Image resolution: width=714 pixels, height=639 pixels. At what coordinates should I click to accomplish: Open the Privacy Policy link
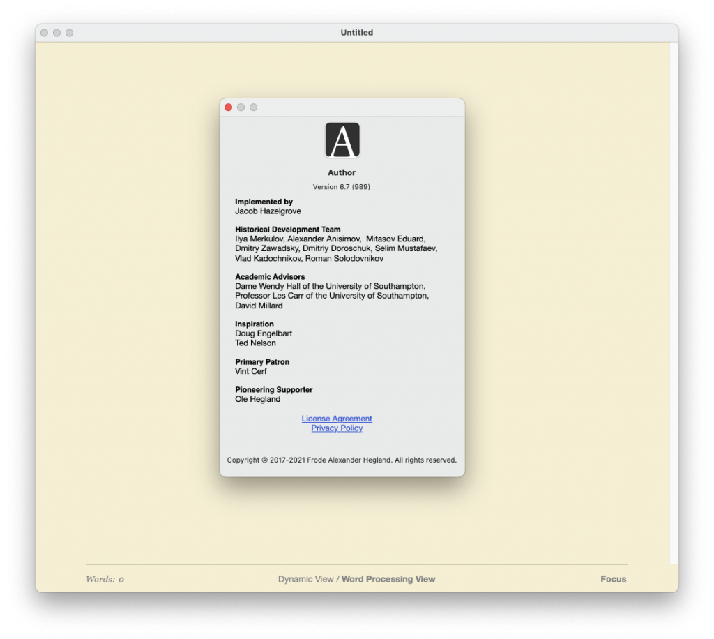[x=337, y=428]
